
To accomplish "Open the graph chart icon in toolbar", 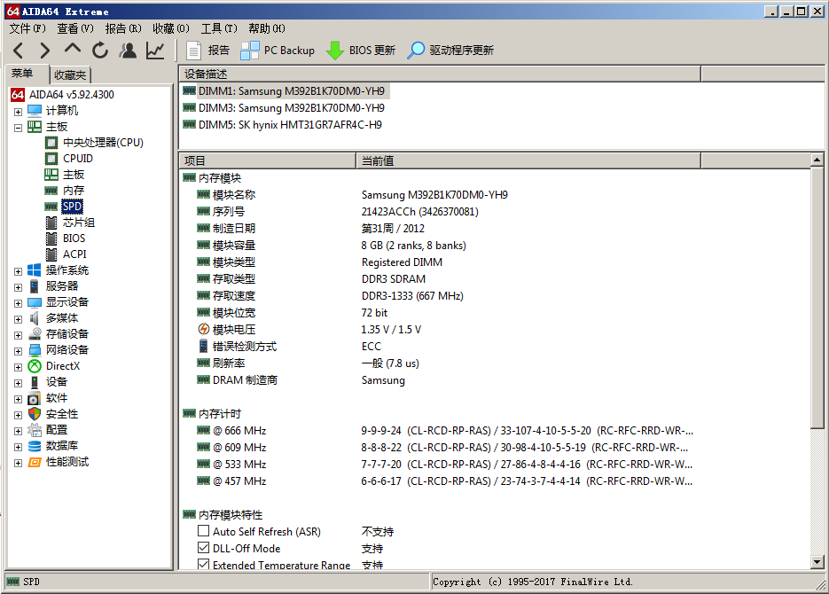I will click(x=155, y=51).
